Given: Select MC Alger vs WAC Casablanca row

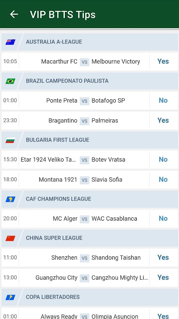Looking at the screenshot, I should (x=90, y=219).
